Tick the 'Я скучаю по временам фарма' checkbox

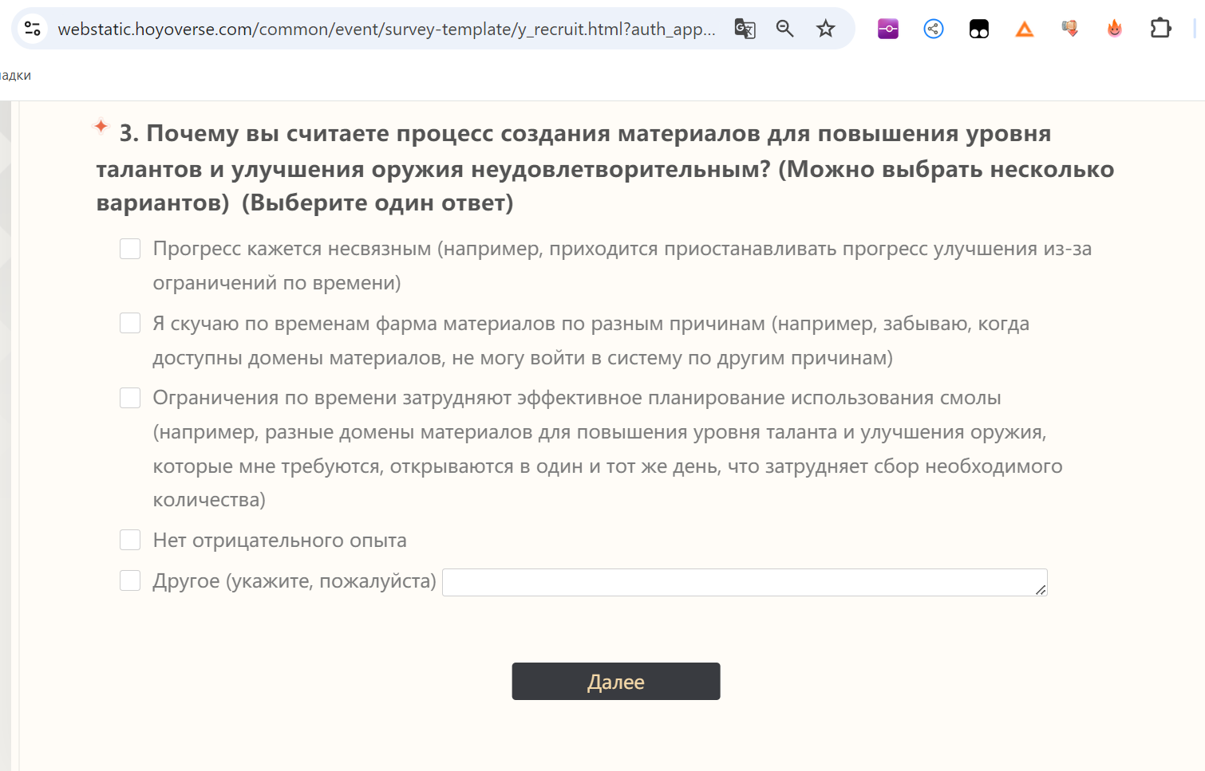[x=130, y=323]
